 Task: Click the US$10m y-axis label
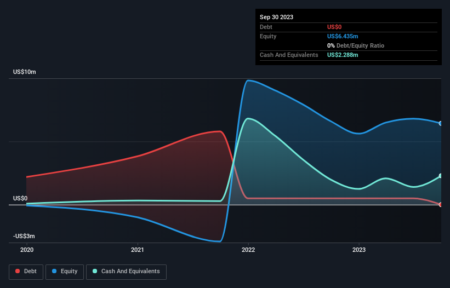point(25,72)
